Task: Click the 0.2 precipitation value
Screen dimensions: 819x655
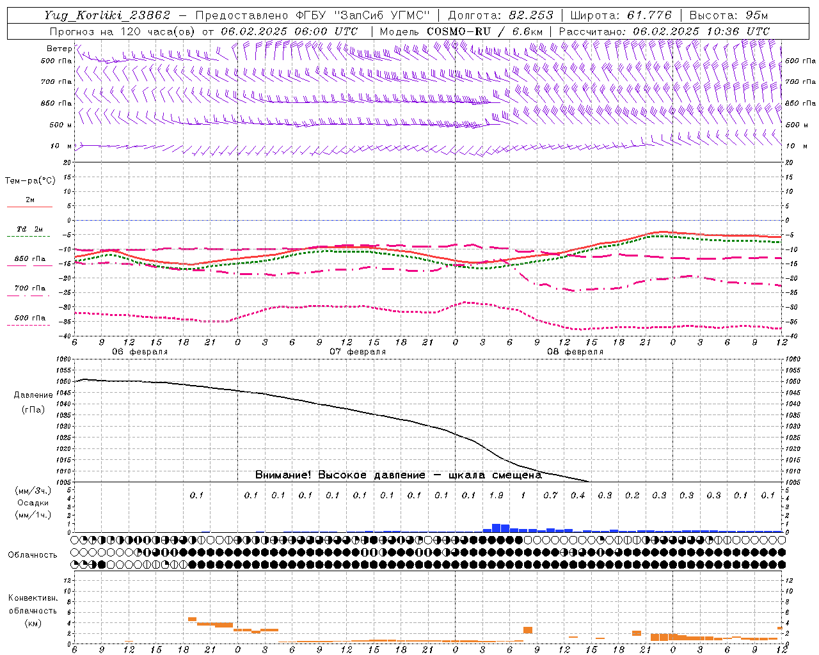Action: (632, 495)
